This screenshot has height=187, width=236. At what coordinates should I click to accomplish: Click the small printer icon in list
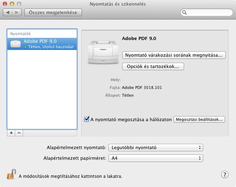[16, 44]
